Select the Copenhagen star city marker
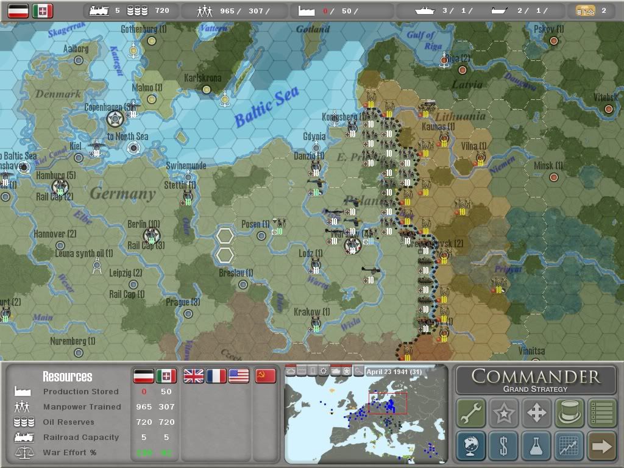This screenshot has width=624, height=468. tap(115, 119)
